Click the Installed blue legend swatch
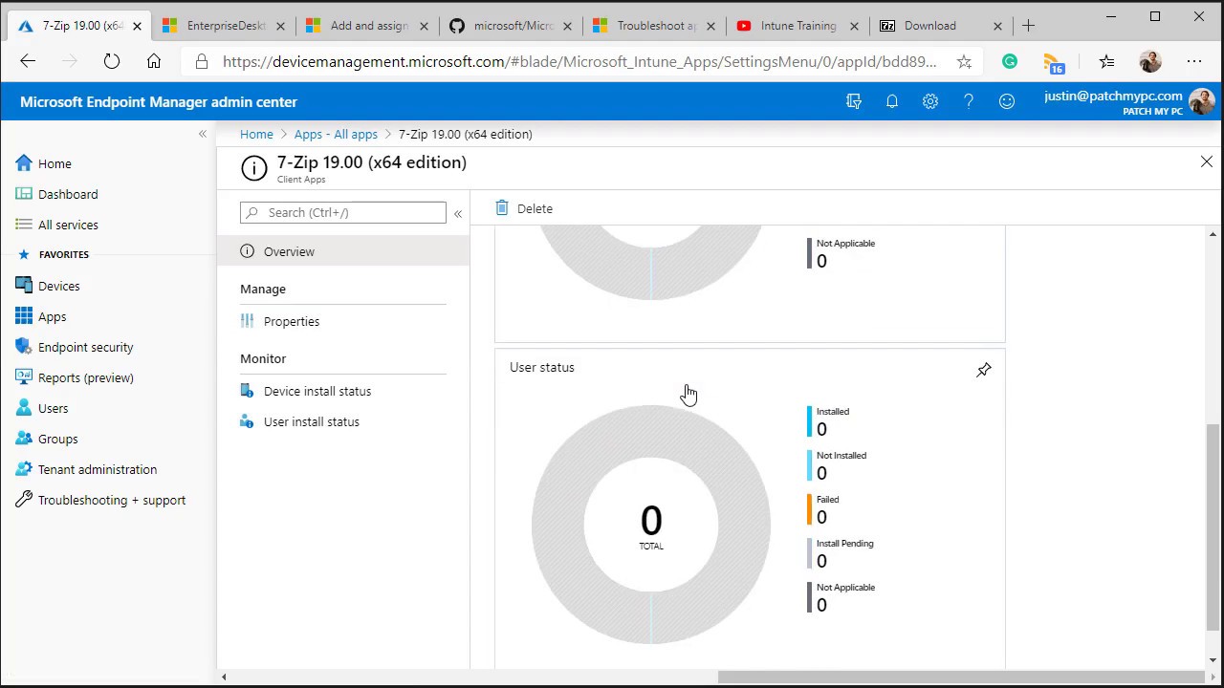1224x688 pixels. point(810,421)
